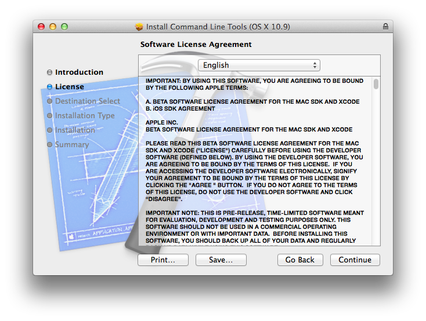Click the lock icon in title bar
This screenshot has height=321, width=426.
pos(385,26)
